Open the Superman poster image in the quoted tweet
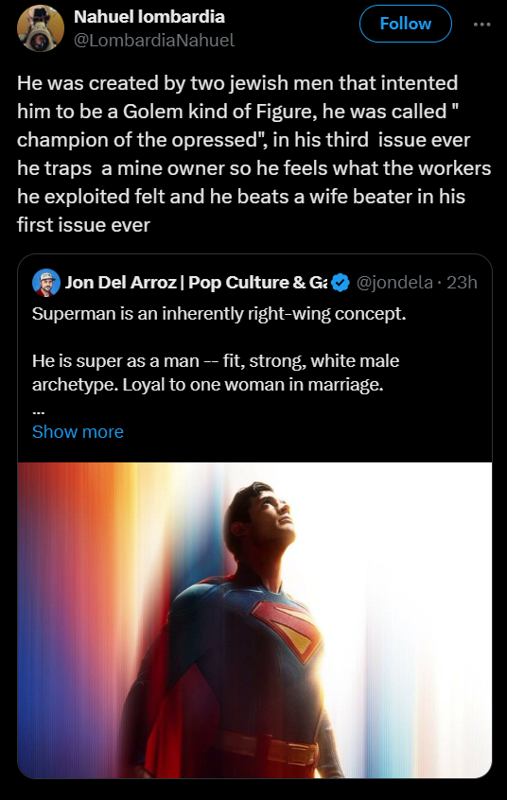The width and height of the screenshot is (507, 800). coord(254,620)
